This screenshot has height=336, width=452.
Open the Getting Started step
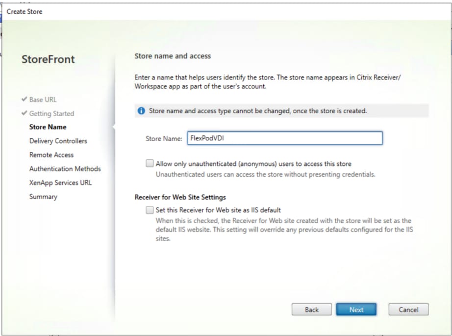(x=51, y=114)
